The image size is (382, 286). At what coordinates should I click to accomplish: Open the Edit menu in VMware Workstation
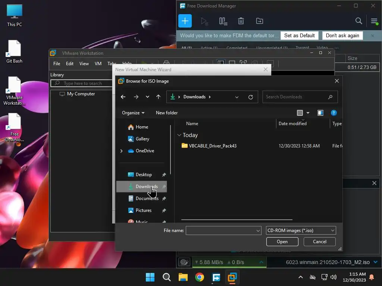70,64
